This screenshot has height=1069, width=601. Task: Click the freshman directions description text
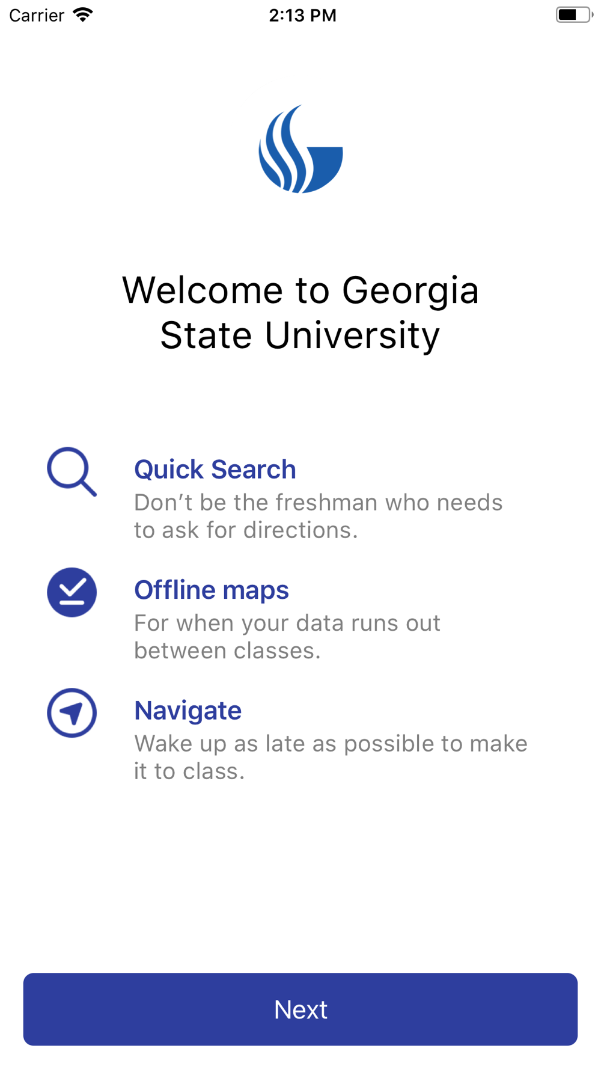point(318,516)
